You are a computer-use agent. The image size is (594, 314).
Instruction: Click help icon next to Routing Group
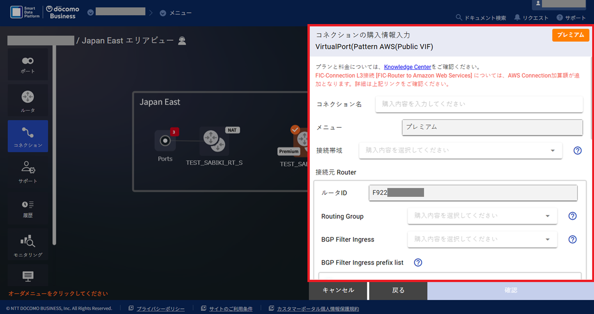pos(572,216)
